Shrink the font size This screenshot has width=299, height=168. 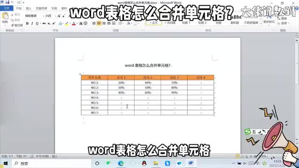pyautogui.click(x=64, y=16)
